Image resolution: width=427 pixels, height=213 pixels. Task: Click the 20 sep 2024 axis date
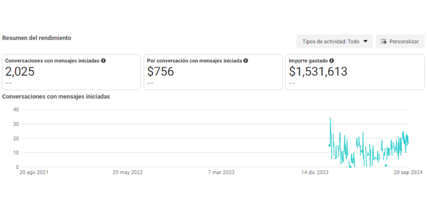pos(408,172)
